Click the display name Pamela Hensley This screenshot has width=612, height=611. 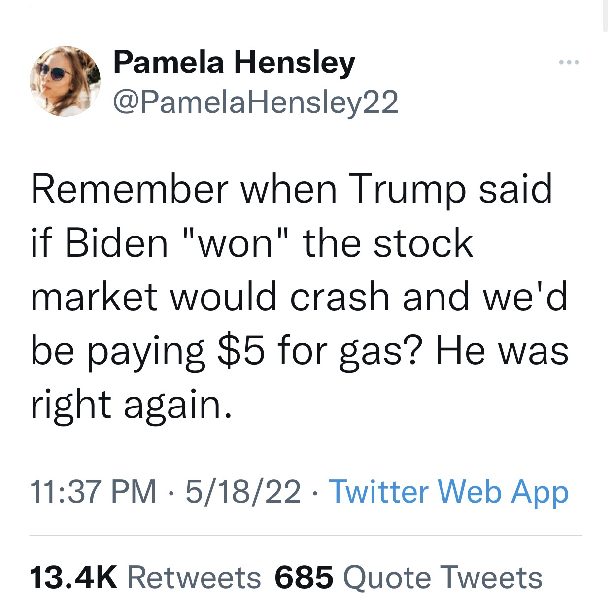tap(234, 63)
